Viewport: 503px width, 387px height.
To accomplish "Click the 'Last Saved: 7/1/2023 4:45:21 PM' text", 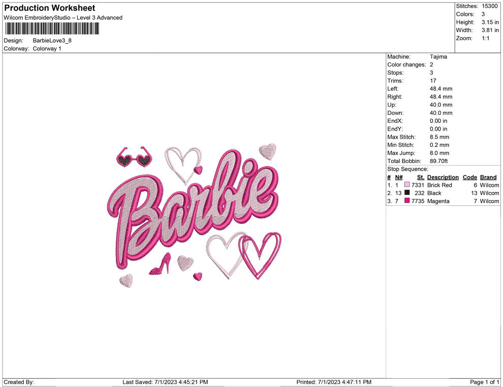I will coord(165,382).
